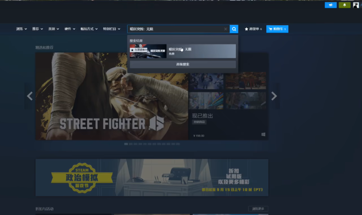Open the 类别 dropdown
The image size is (362, 215).
coord(54,29)
